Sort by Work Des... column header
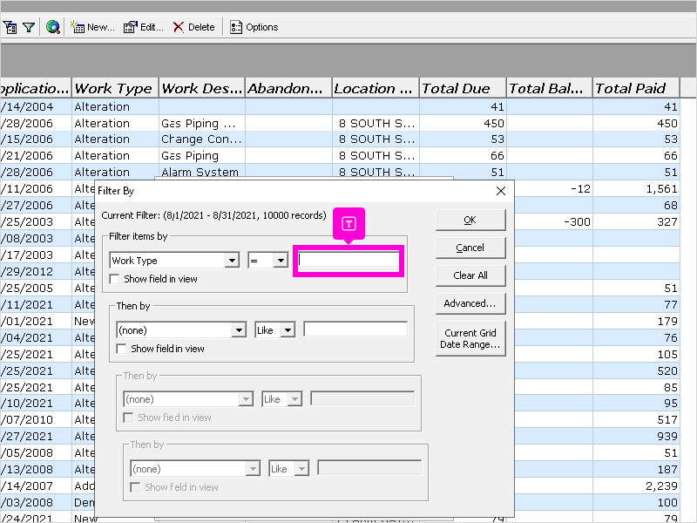This screenshot has width=697, height=523. pyautogui.click(x=202, y=88)
